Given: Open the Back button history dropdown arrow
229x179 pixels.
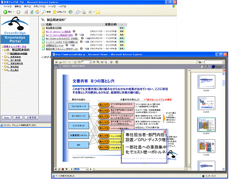Looking at the screenshot, I should (14, 12).
